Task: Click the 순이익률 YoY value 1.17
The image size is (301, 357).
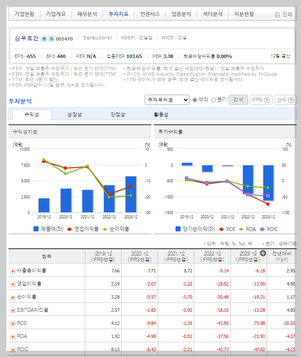Action: click(291, 297)
